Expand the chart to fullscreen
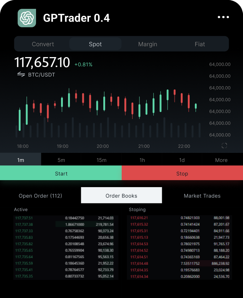243x298 pixels. click(x=224, y=146)
